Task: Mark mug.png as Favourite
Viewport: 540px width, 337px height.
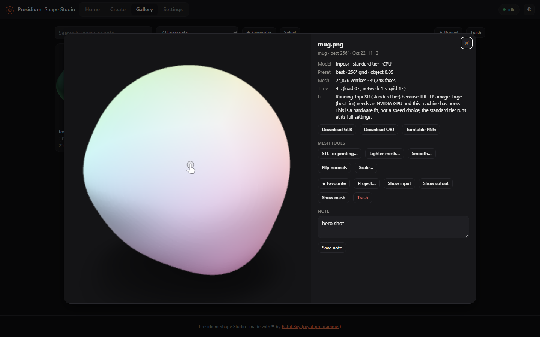Action: pos(334,183)
